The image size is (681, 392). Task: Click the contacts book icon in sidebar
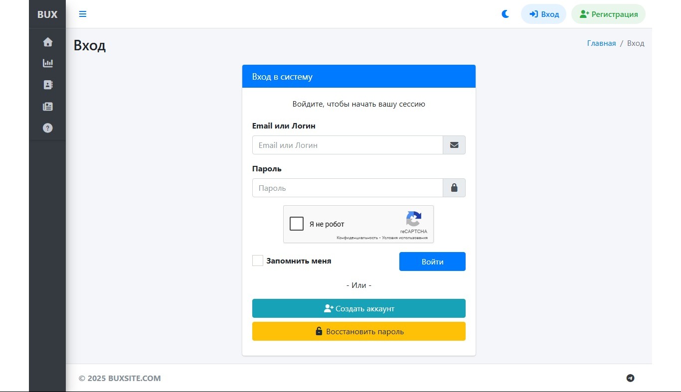48,85
